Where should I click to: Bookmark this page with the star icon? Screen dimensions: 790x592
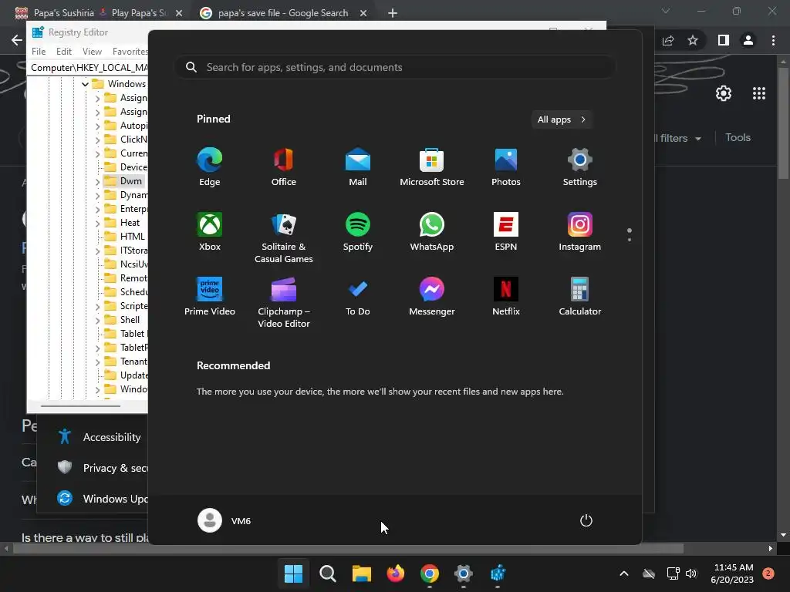click(693, 40)
